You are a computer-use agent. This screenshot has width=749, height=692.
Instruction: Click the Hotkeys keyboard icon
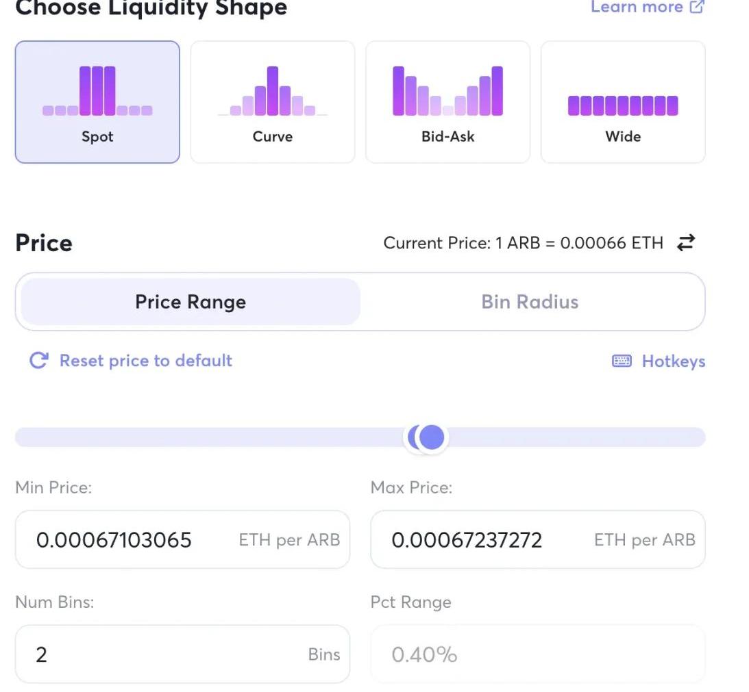[622, 361]
